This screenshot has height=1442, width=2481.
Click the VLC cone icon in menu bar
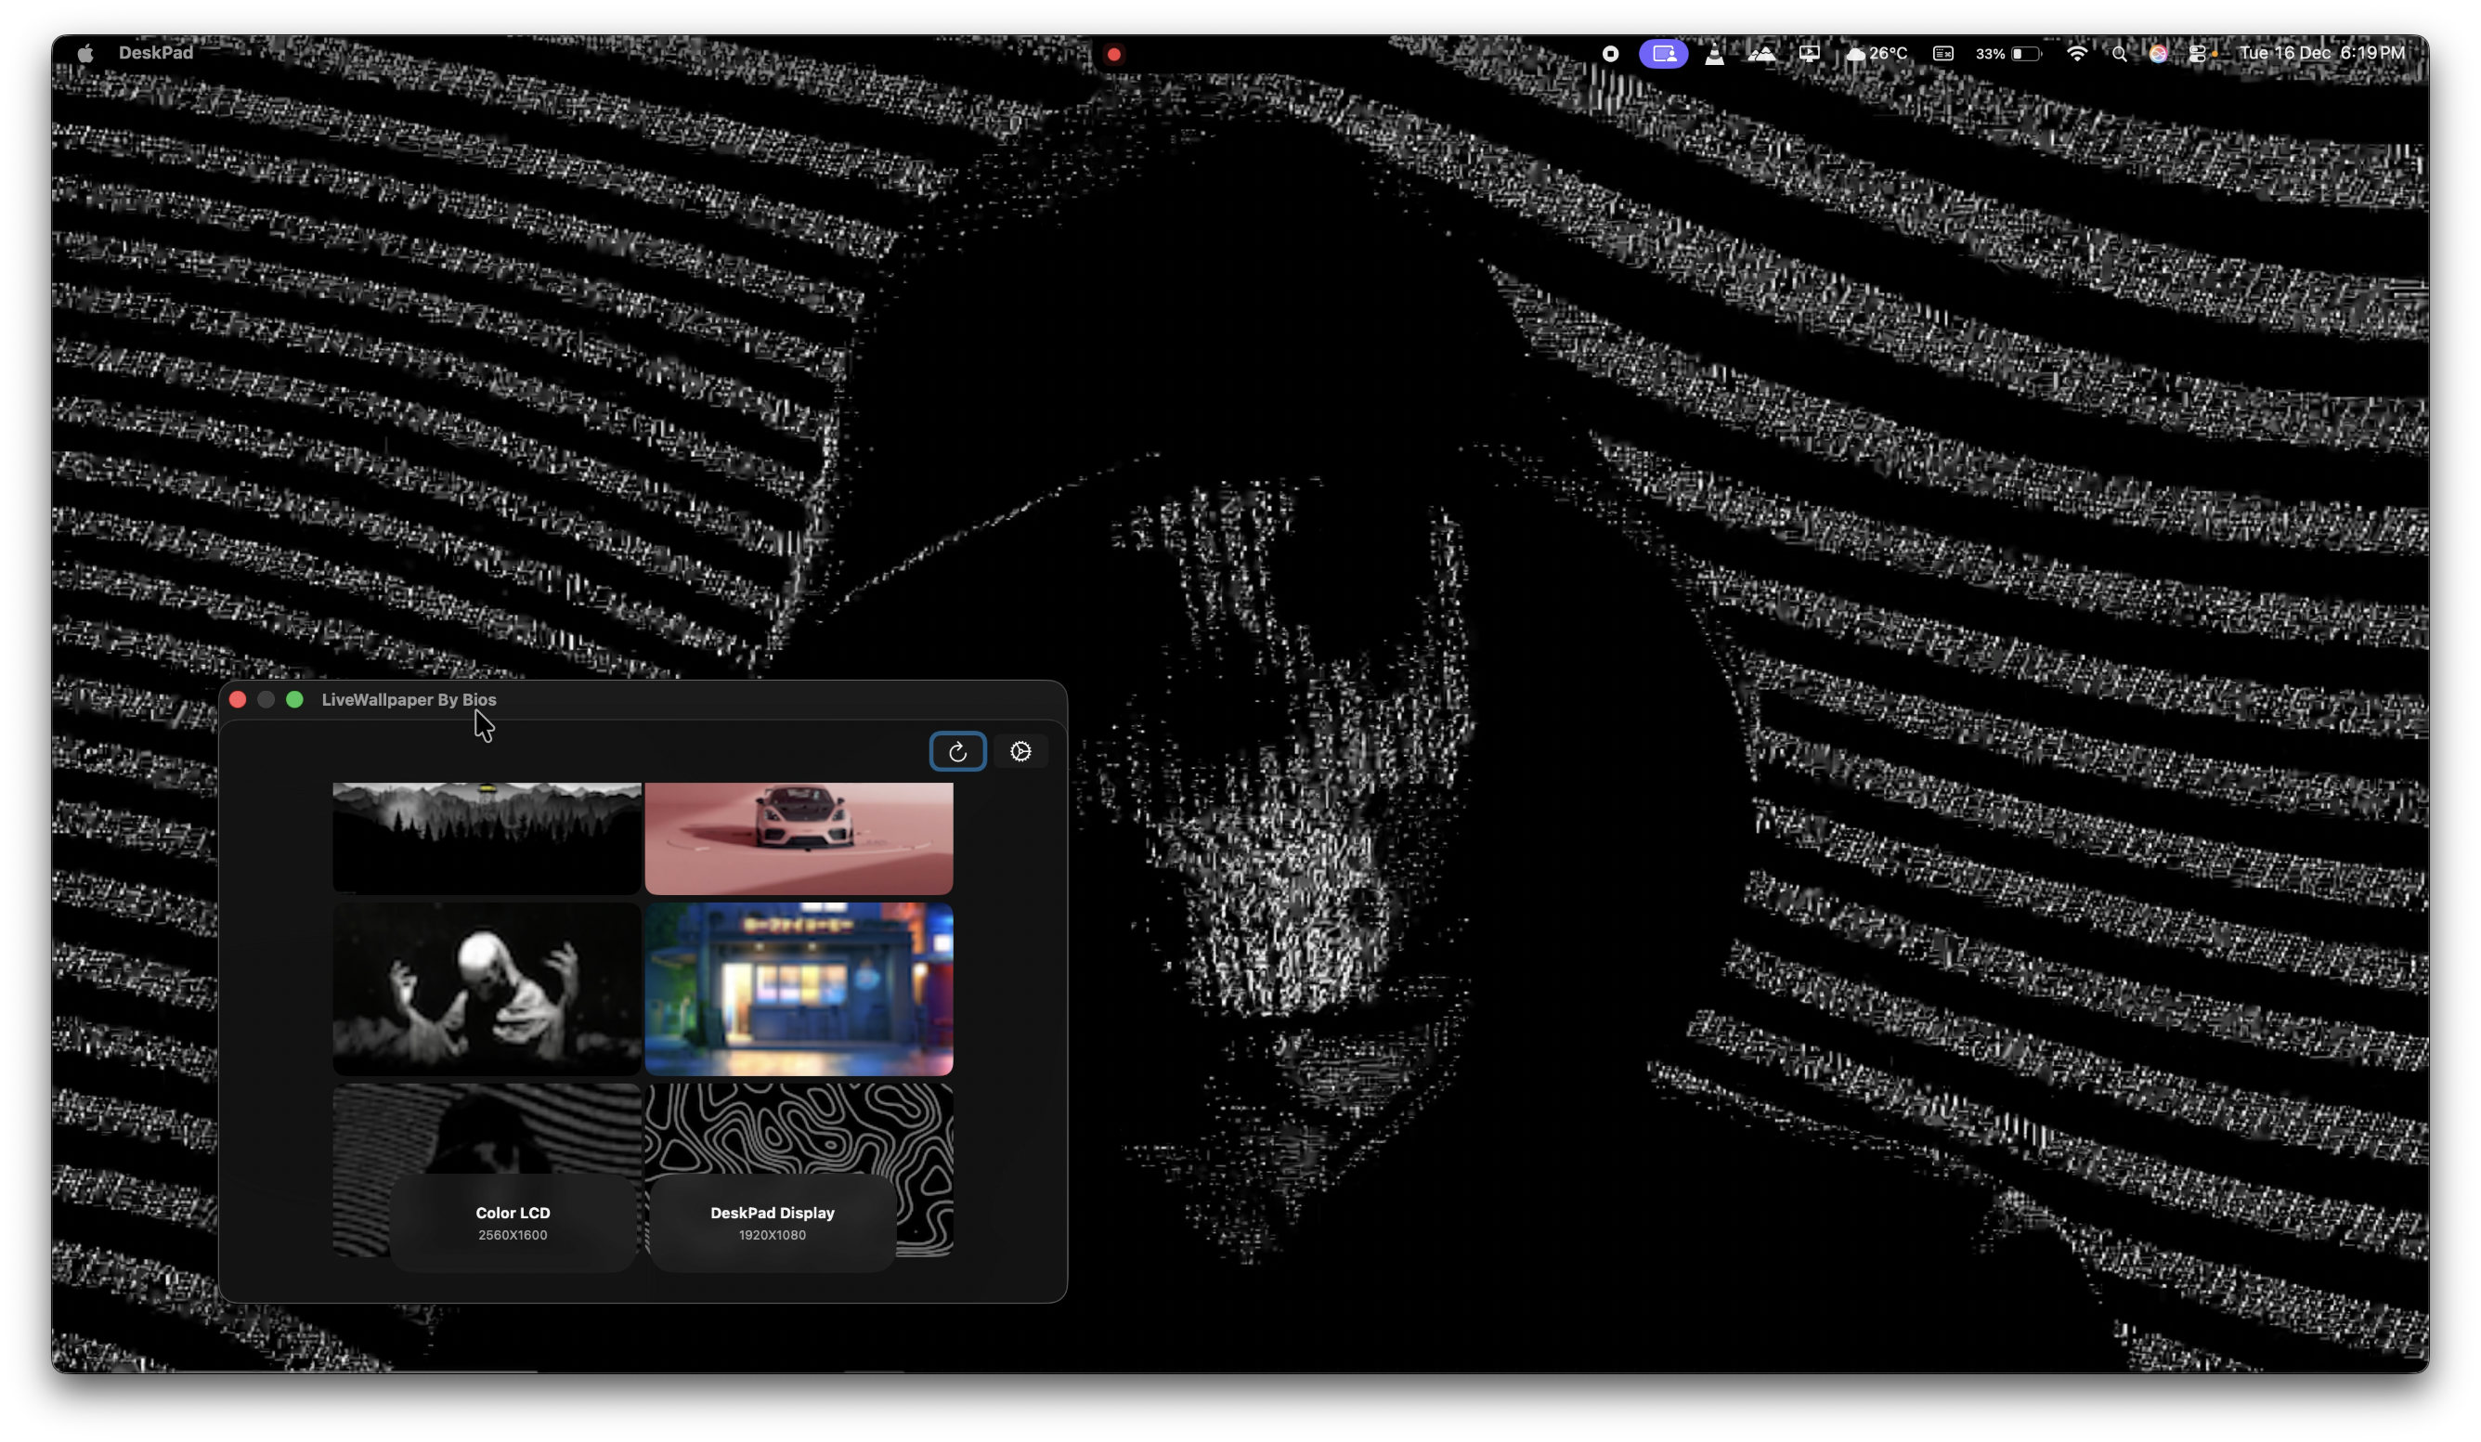click(1714, 53)
